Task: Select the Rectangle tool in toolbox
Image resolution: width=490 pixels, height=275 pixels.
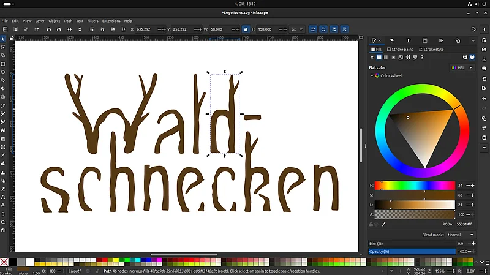Action: [3, 64]
